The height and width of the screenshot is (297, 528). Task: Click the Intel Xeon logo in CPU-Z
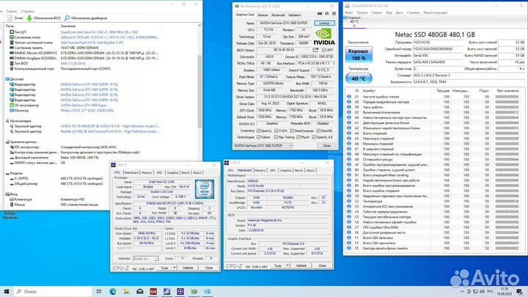coord(205,189)
